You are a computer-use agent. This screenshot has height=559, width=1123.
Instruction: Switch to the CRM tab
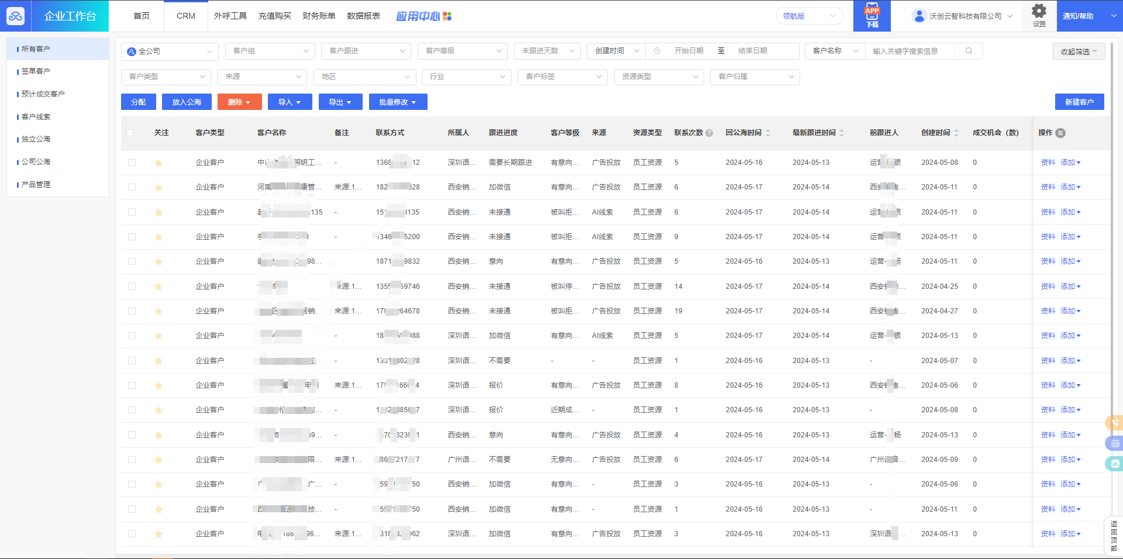(x=186, y=16)
